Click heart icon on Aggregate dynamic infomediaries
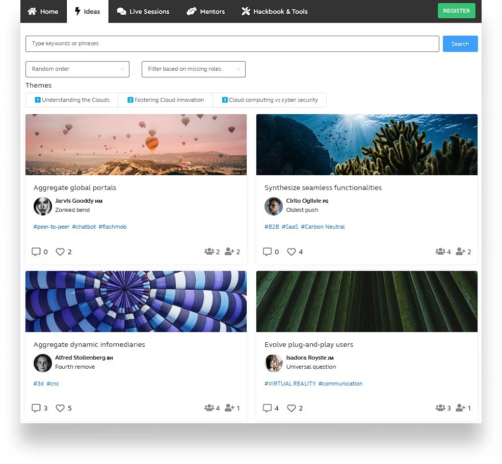 coord(60,408)
